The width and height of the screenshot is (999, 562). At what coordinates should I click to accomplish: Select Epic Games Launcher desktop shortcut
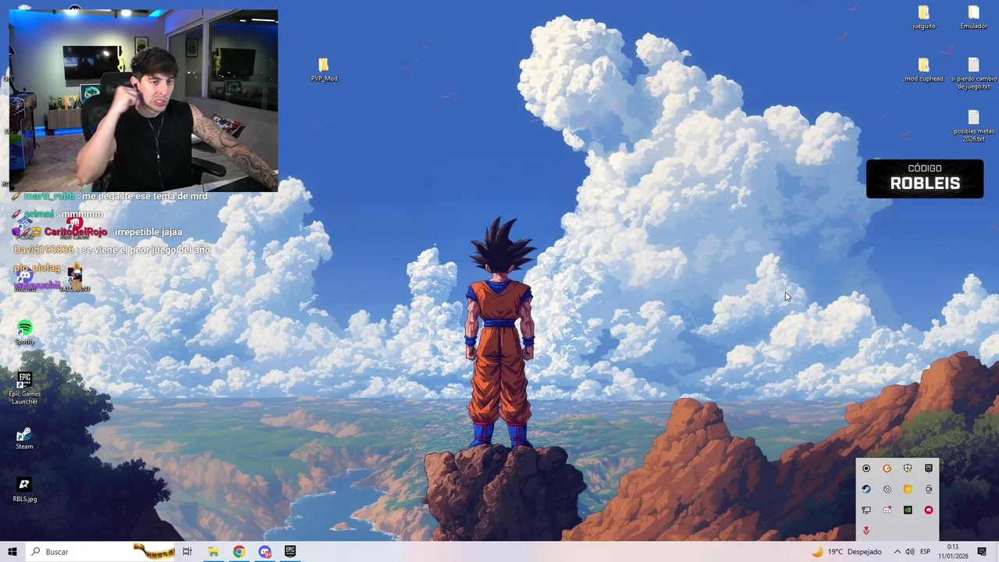pos(25,388)
